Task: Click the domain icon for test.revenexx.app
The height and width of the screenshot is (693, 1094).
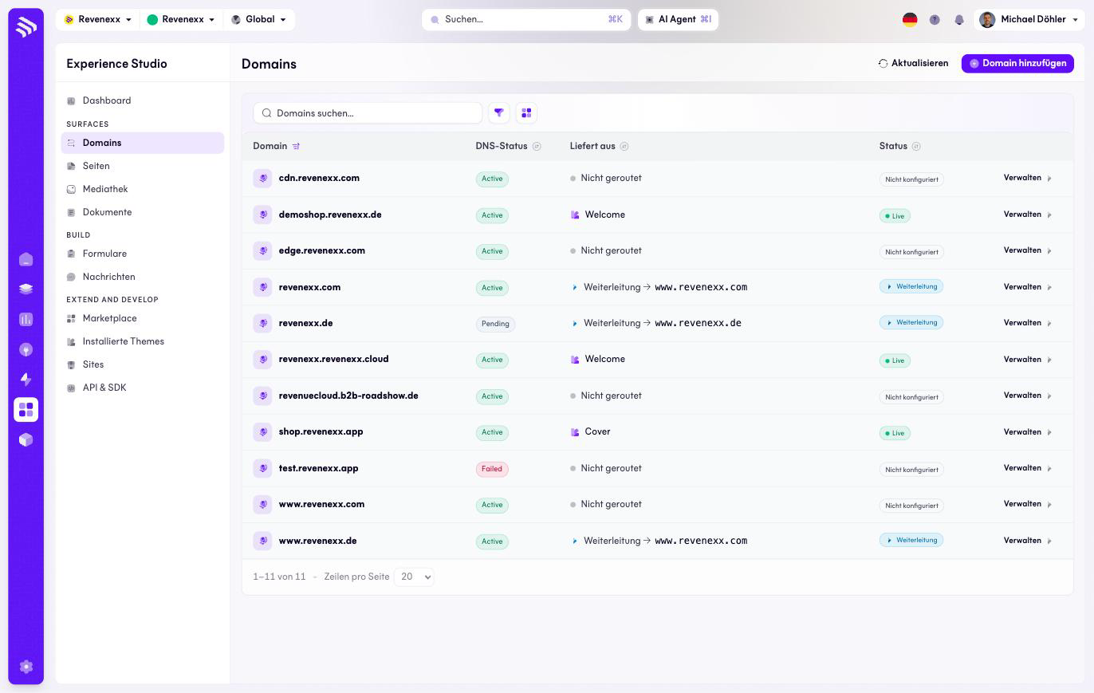Action: (x=262, y=468)
